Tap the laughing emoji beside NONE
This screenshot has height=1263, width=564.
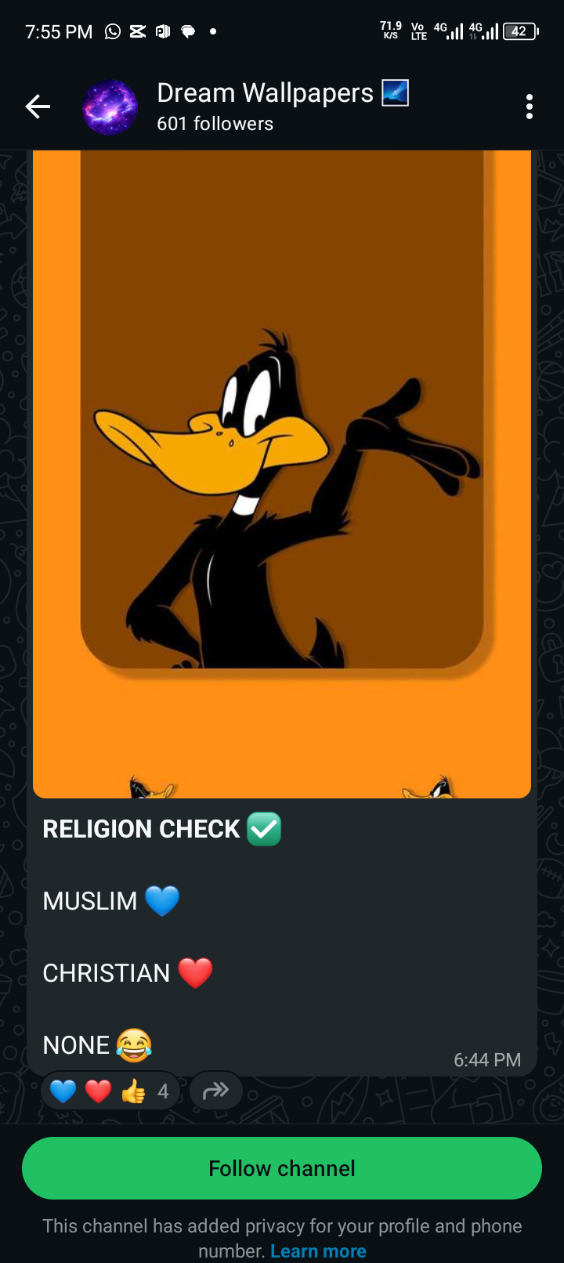pos(134,1045)
